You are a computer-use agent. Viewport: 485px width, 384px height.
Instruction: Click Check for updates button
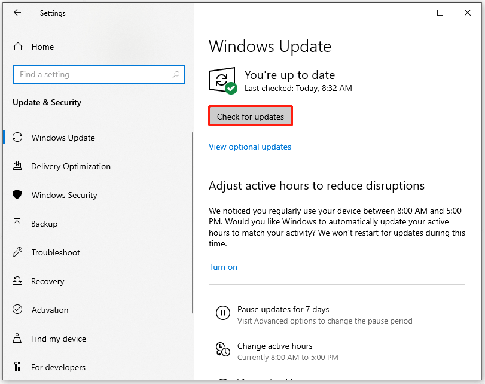[x=251, y=117]
